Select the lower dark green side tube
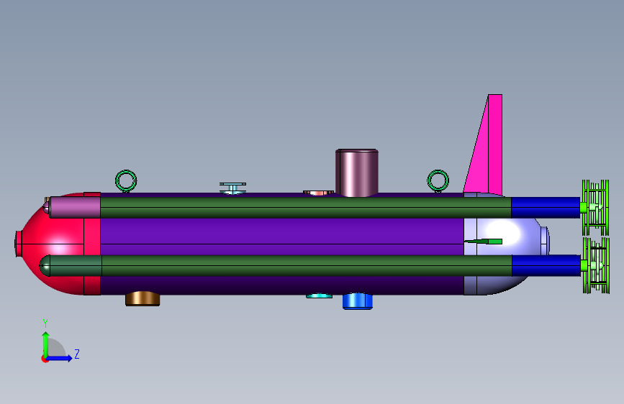The image size is (624, 404). (x=307, y=266)
